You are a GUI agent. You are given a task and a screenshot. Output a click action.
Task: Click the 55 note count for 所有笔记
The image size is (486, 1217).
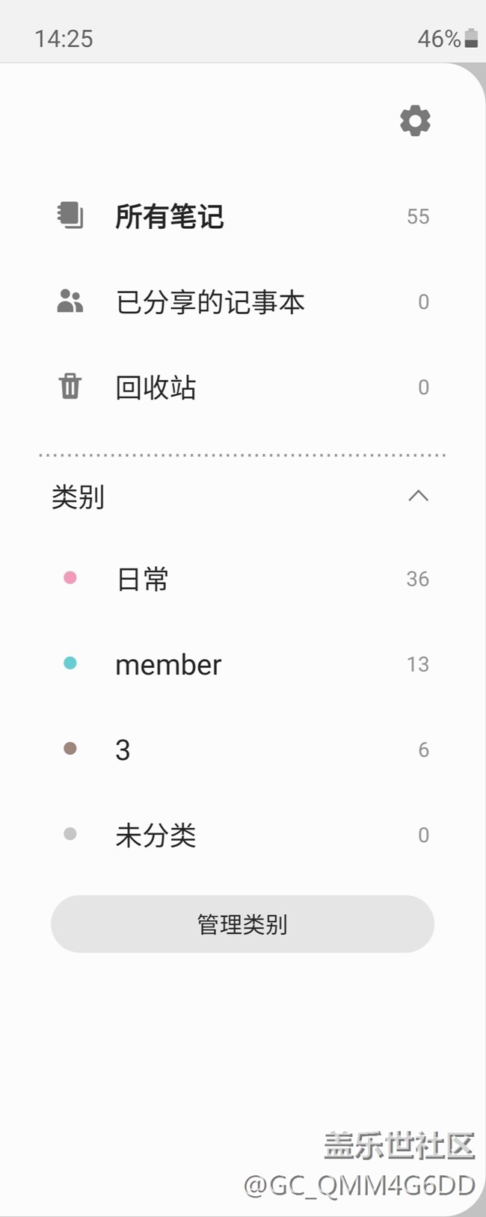coord(418,217)
